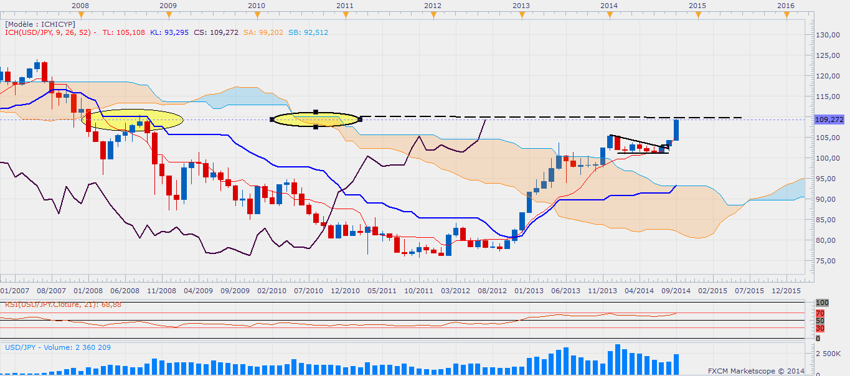850x376 pixels.
Task: Select the yellow ellipse near 2008
Action: tap(132, 119)
